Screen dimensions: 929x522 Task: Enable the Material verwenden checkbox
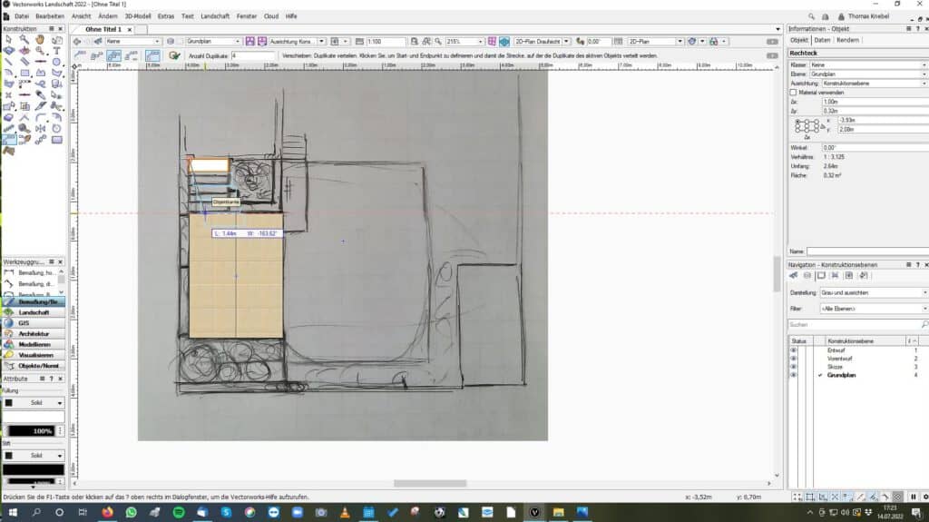click(794, 92)
